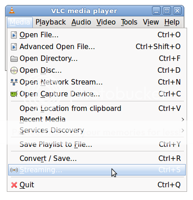Open the Help menu
This screenshot has height=200, width=193.
172,22
